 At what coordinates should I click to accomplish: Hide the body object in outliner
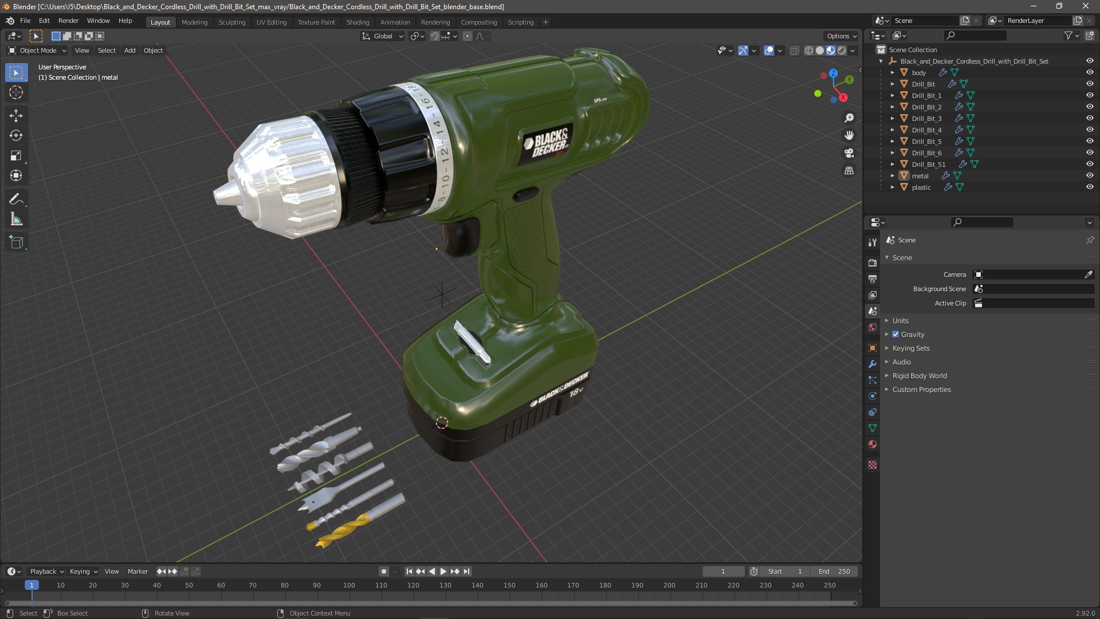pyautogui.click(x=1089, y=72)
